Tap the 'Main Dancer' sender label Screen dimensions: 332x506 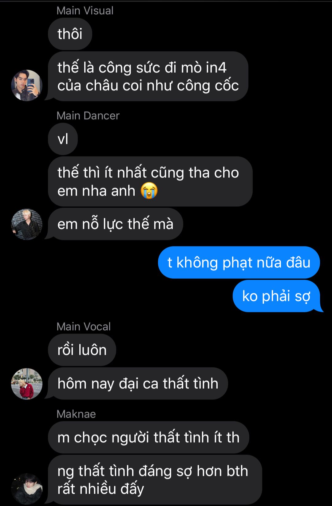click(88, 116)
